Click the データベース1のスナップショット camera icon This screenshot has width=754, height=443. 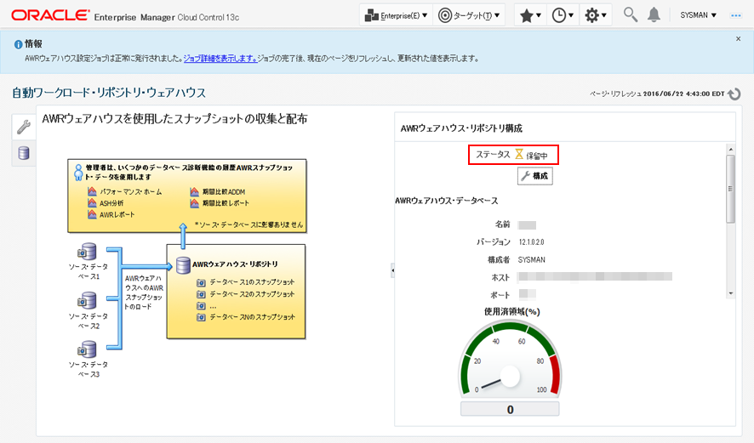pyautogui.click(x=201, y=282)
